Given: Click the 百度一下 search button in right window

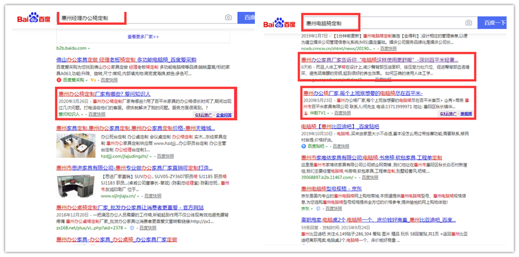Looking at the screenshot, I should click(x=492, y=23).
